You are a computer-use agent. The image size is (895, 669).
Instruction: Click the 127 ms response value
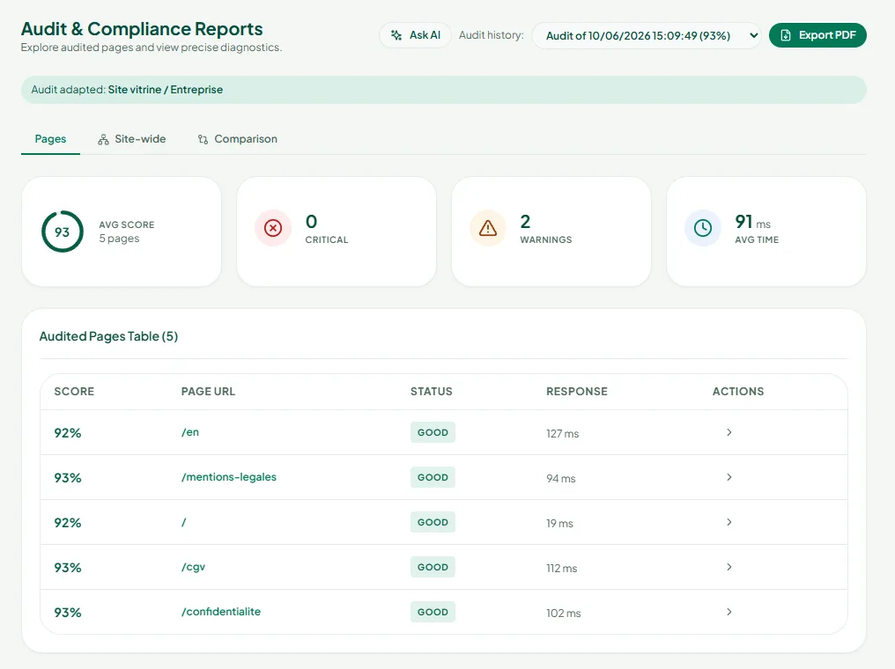click(562, 433)
